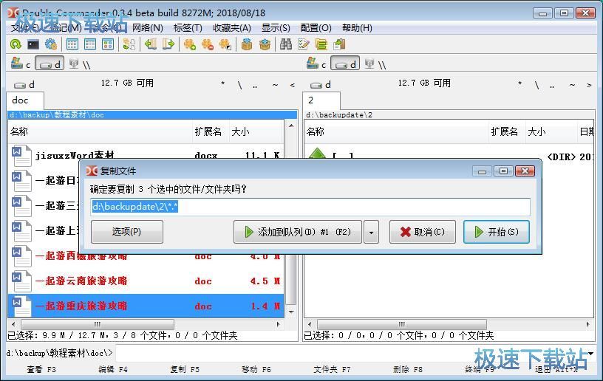Open the 标签(T) menu
Screen dimensions: 603x381
tap(188, 28)
